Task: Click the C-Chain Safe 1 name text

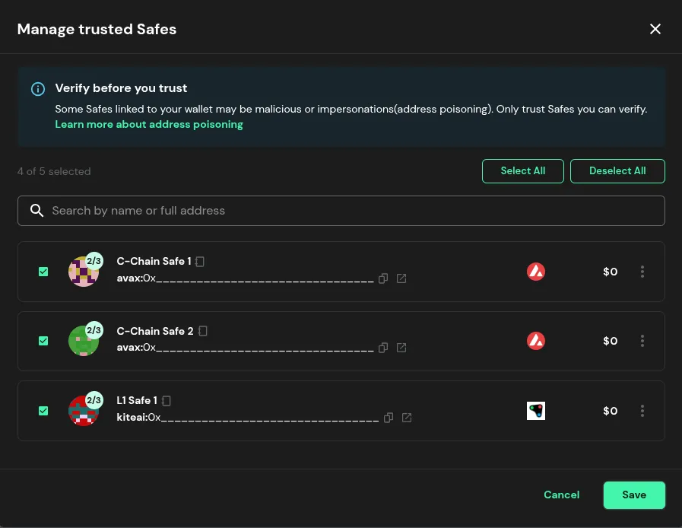Action: tap(154, 262)
